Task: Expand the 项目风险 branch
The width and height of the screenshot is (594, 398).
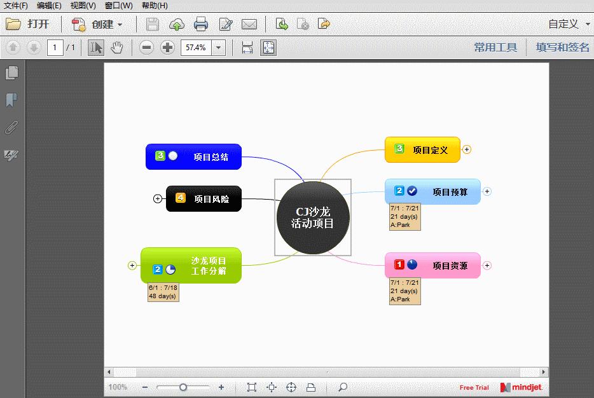Action: coord(157,198)
